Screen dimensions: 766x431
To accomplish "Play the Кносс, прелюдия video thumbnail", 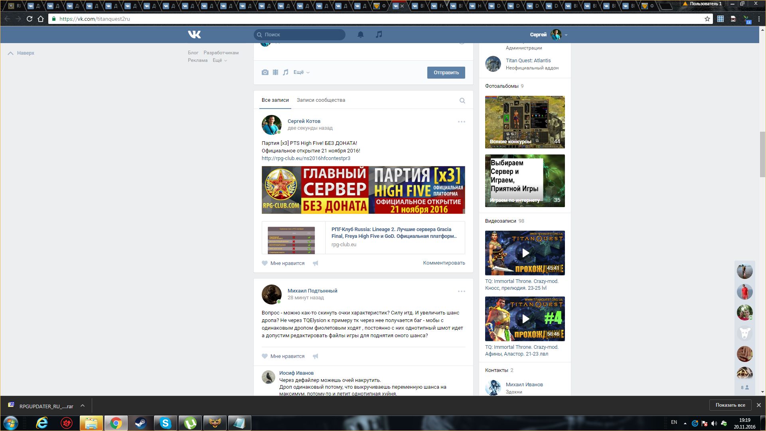I will [x=525, y=253].
